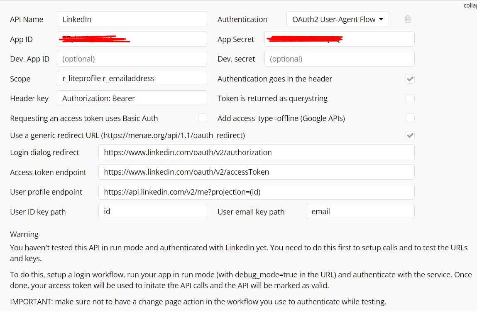Edit the Scope field
This screenshot has height=316, width=477.
(x=132, y=78)
